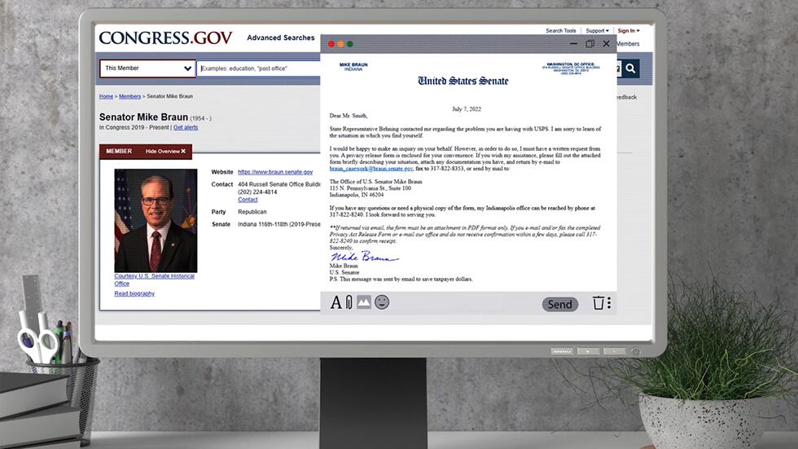Open text formatting with the A icon
The width and height of the screenshot is (798, 449).
(x=336, y=303)
